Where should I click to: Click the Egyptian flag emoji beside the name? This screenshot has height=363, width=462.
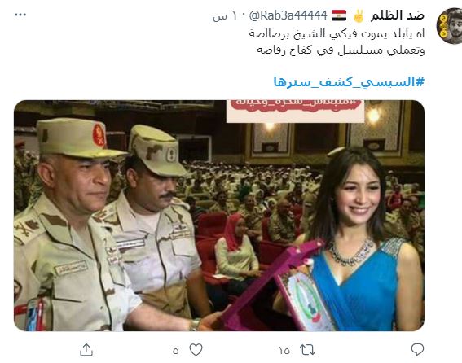click(x=339, y=15)
